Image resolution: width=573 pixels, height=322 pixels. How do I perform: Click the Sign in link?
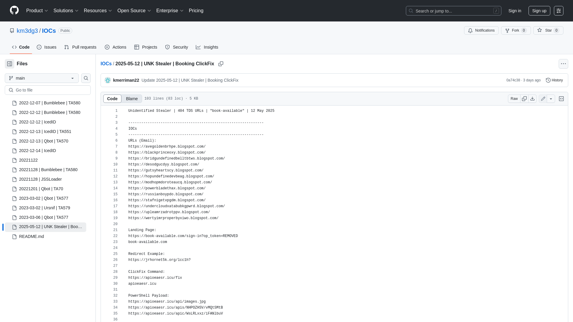[515, 11]
